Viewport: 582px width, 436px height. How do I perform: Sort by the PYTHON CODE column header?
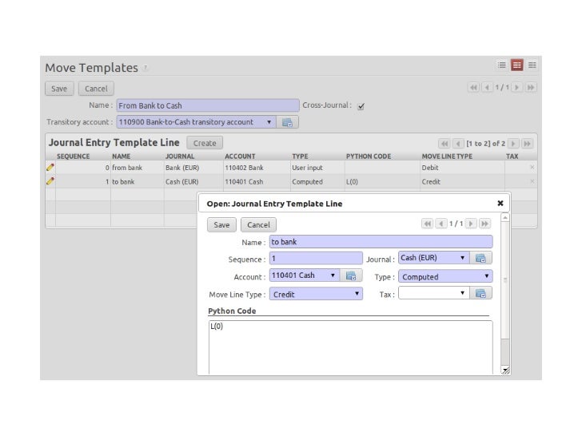369,157
